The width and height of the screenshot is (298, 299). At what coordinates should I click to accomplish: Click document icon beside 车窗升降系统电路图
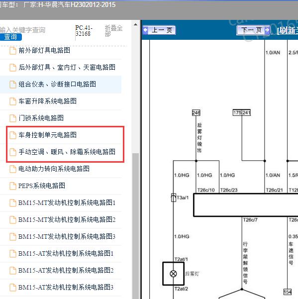(13, 101)
